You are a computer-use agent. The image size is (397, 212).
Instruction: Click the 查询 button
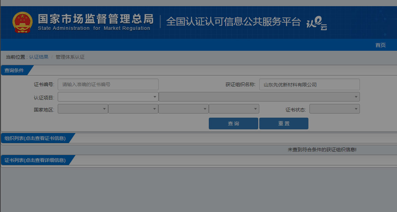pyautogui.click(x=234, y=123)
